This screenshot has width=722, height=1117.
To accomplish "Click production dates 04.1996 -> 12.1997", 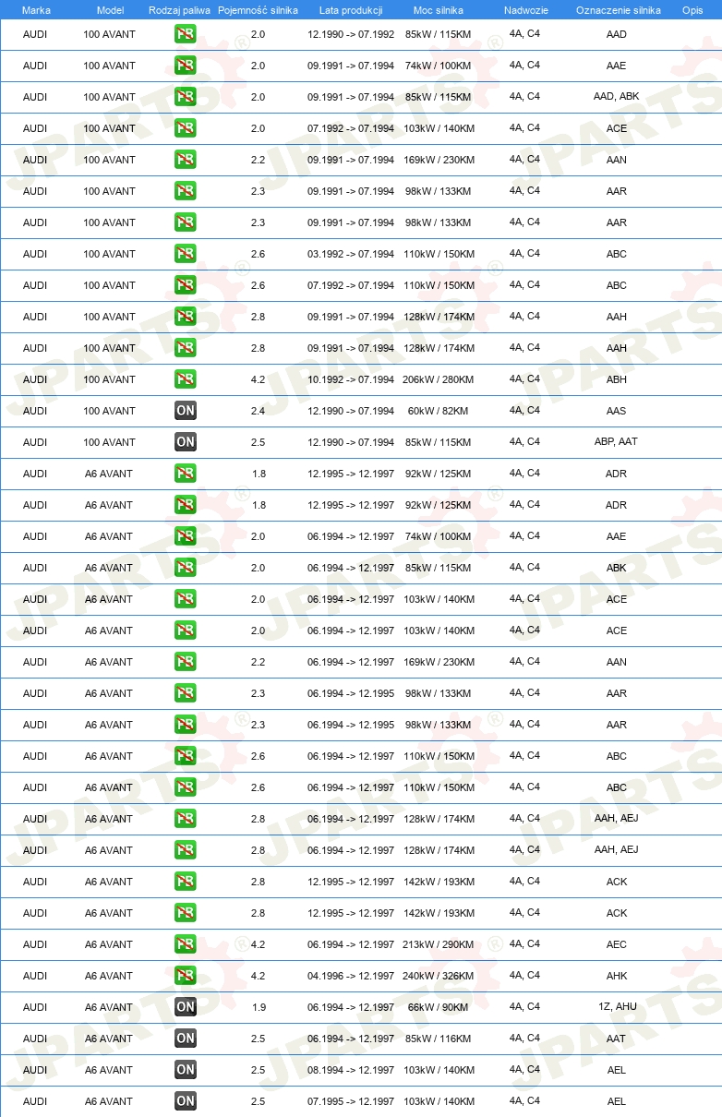I will point(351,976).
